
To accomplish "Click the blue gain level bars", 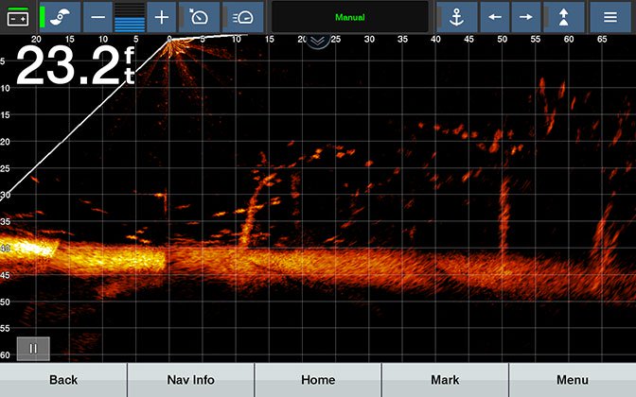I will 130,17.
